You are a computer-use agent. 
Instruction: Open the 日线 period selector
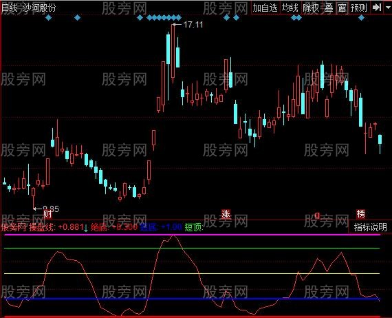click(x=9, y=8)
